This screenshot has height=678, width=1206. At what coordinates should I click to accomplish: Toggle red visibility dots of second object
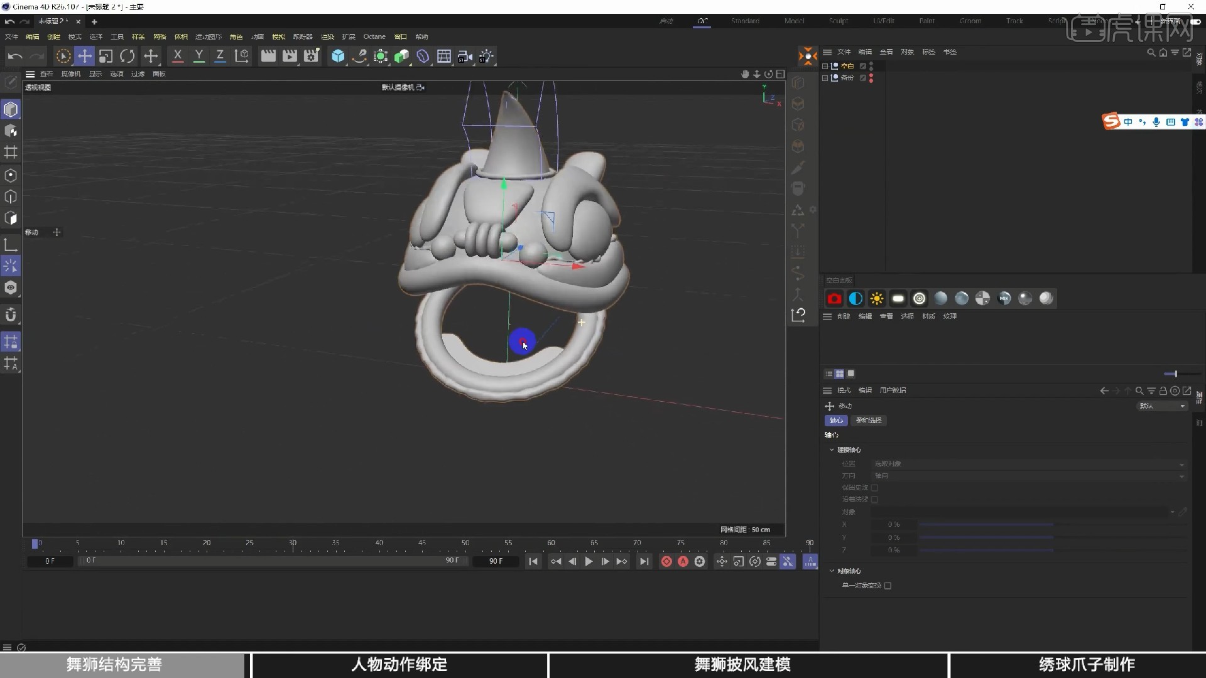click(871, 78)
